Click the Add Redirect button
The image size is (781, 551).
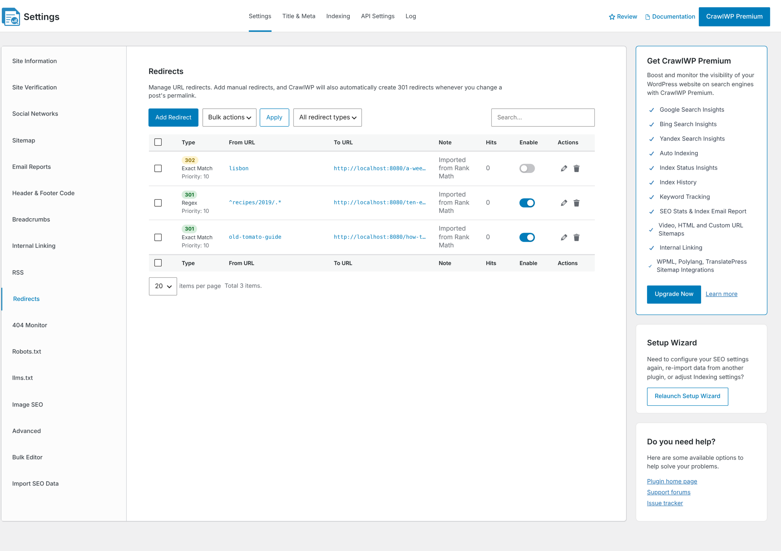(x=173, y=118)
